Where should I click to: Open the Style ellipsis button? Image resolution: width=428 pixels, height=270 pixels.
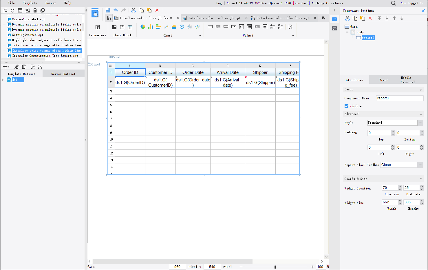click(x=420, y=123)
